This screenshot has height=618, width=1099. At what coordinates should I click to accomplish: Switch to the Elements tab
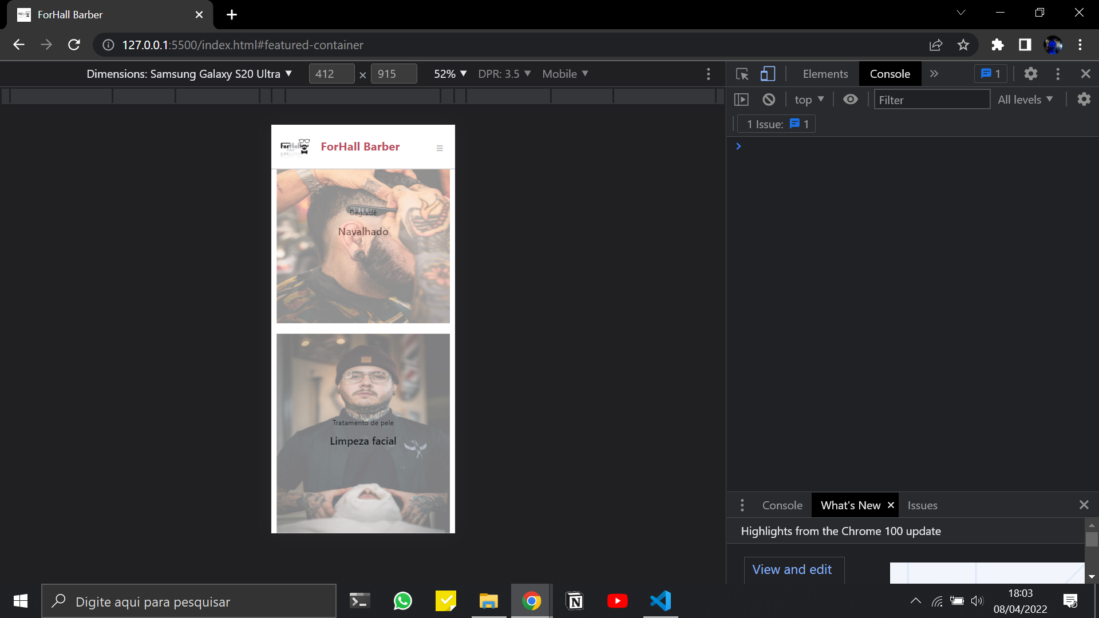824,74
